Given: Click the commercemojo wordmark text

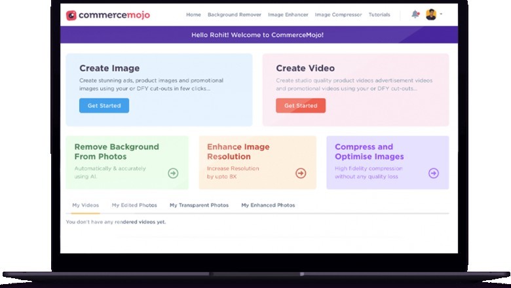Looking at the screenshot, I should click(115, 15).
